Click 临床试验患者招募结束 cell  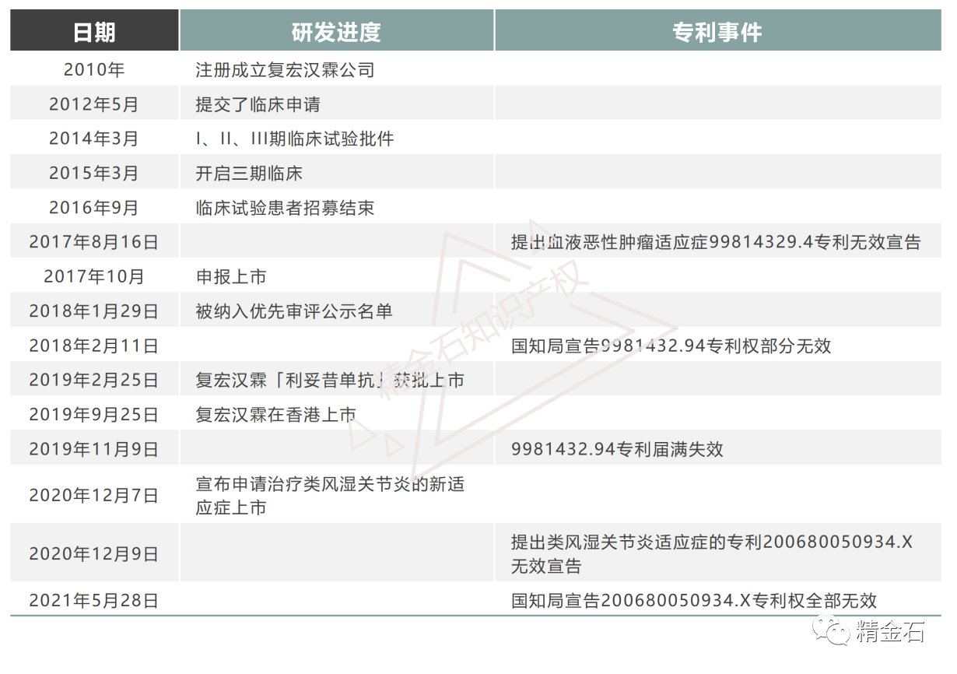click(336, 207)
